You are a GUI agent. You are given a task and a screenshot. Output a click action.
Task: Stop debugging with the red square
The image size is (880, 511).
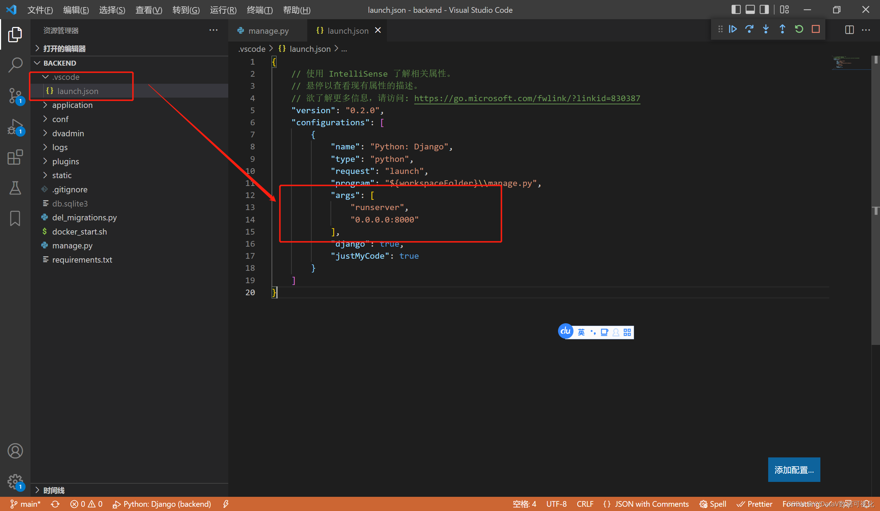click(x=816, y=29)
